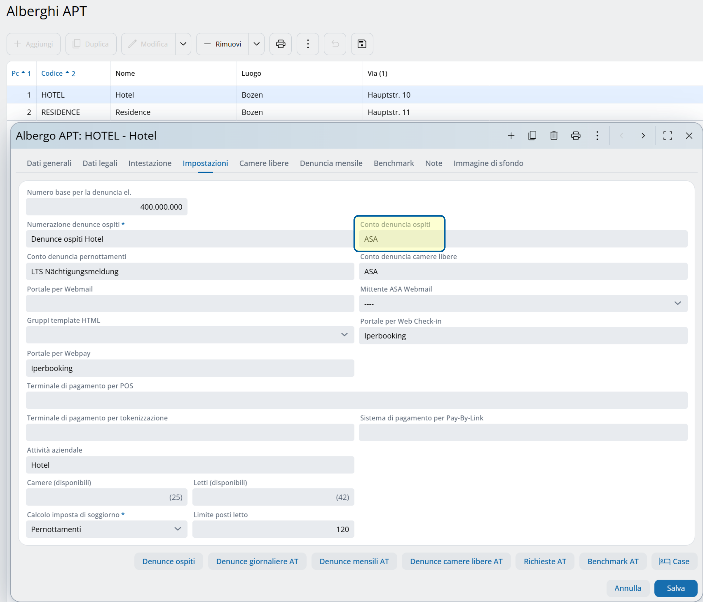
Task: Open the Denuncia mensile tab
Action: (x=331, y=163)
